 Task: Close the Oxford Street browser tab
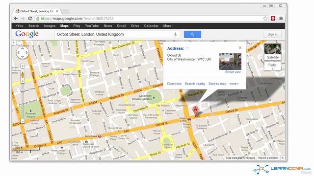pyautogui.click(x=57, y=11)
